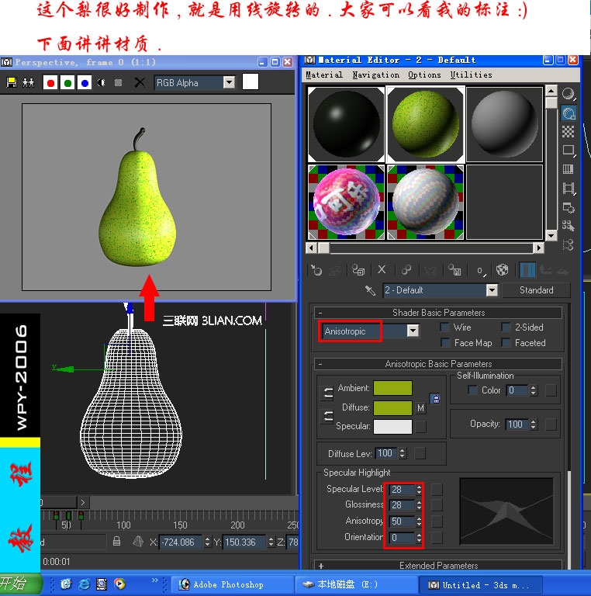Screen dimensions: 591x596
Task: Open the Anisotropic shader type dropdown
Action: pos(413,331)
